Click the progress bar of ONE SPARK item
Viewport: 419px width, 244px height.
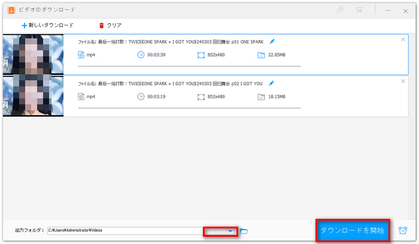click(x=189, y=66)
